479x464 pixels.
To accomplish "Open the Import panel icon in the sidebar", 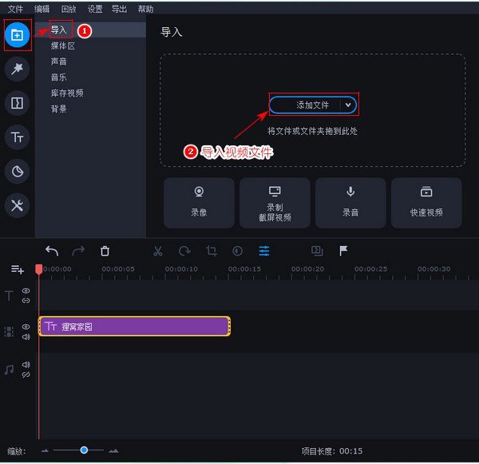I will tap(17, 35).
